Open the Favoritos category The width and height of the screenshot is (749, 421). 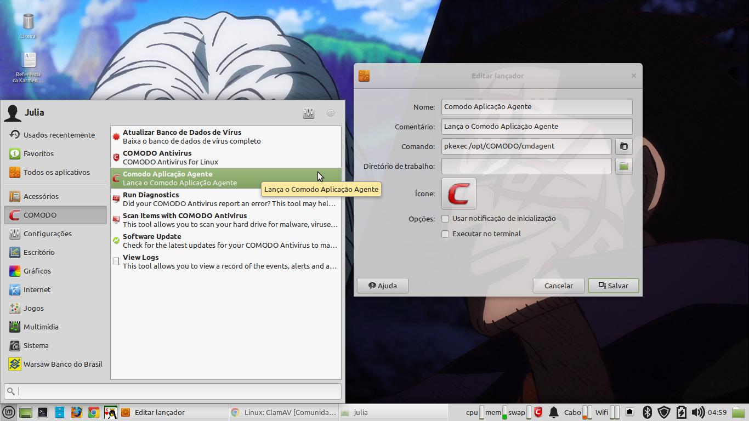point(55,153)
